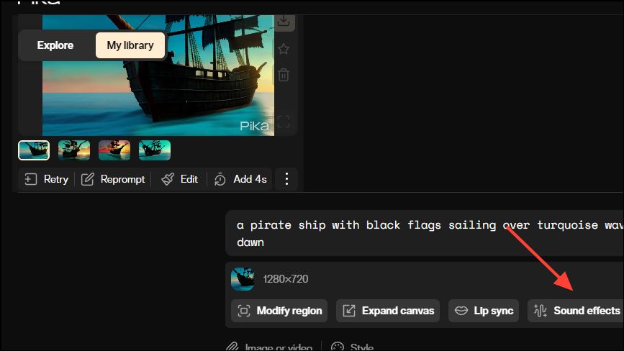Open the Lip sync feature
Image resolution: width=624 pixels, height=351 pixels.
click(x=484, y=311)
